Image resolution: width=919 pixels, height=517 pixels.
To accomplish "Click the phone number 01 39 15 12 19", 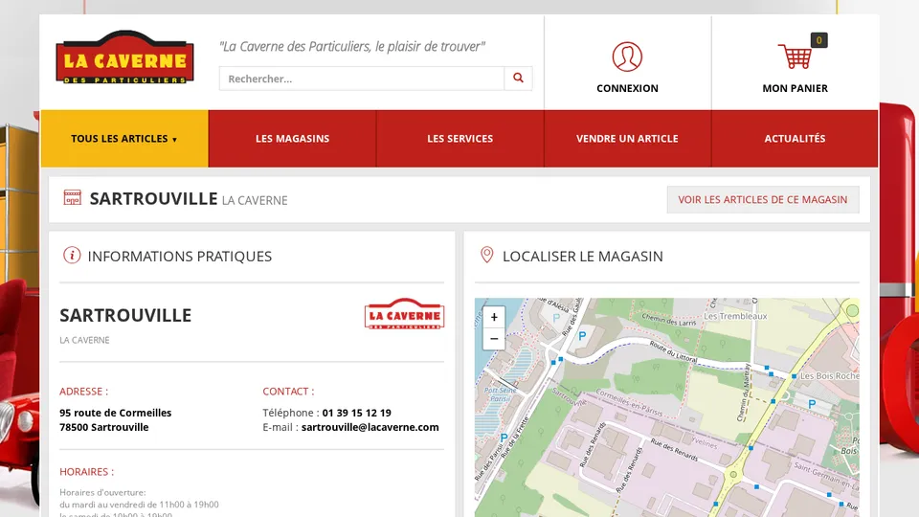I will [356, 413].
